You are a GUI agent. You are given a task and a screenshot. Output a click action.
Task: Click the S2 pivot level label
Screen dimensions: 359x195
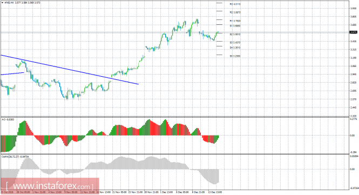235,34
